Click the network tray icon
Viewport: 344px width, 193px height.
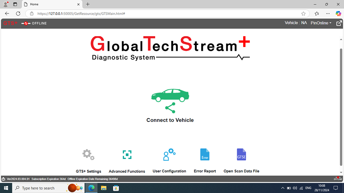coord(301,188)
